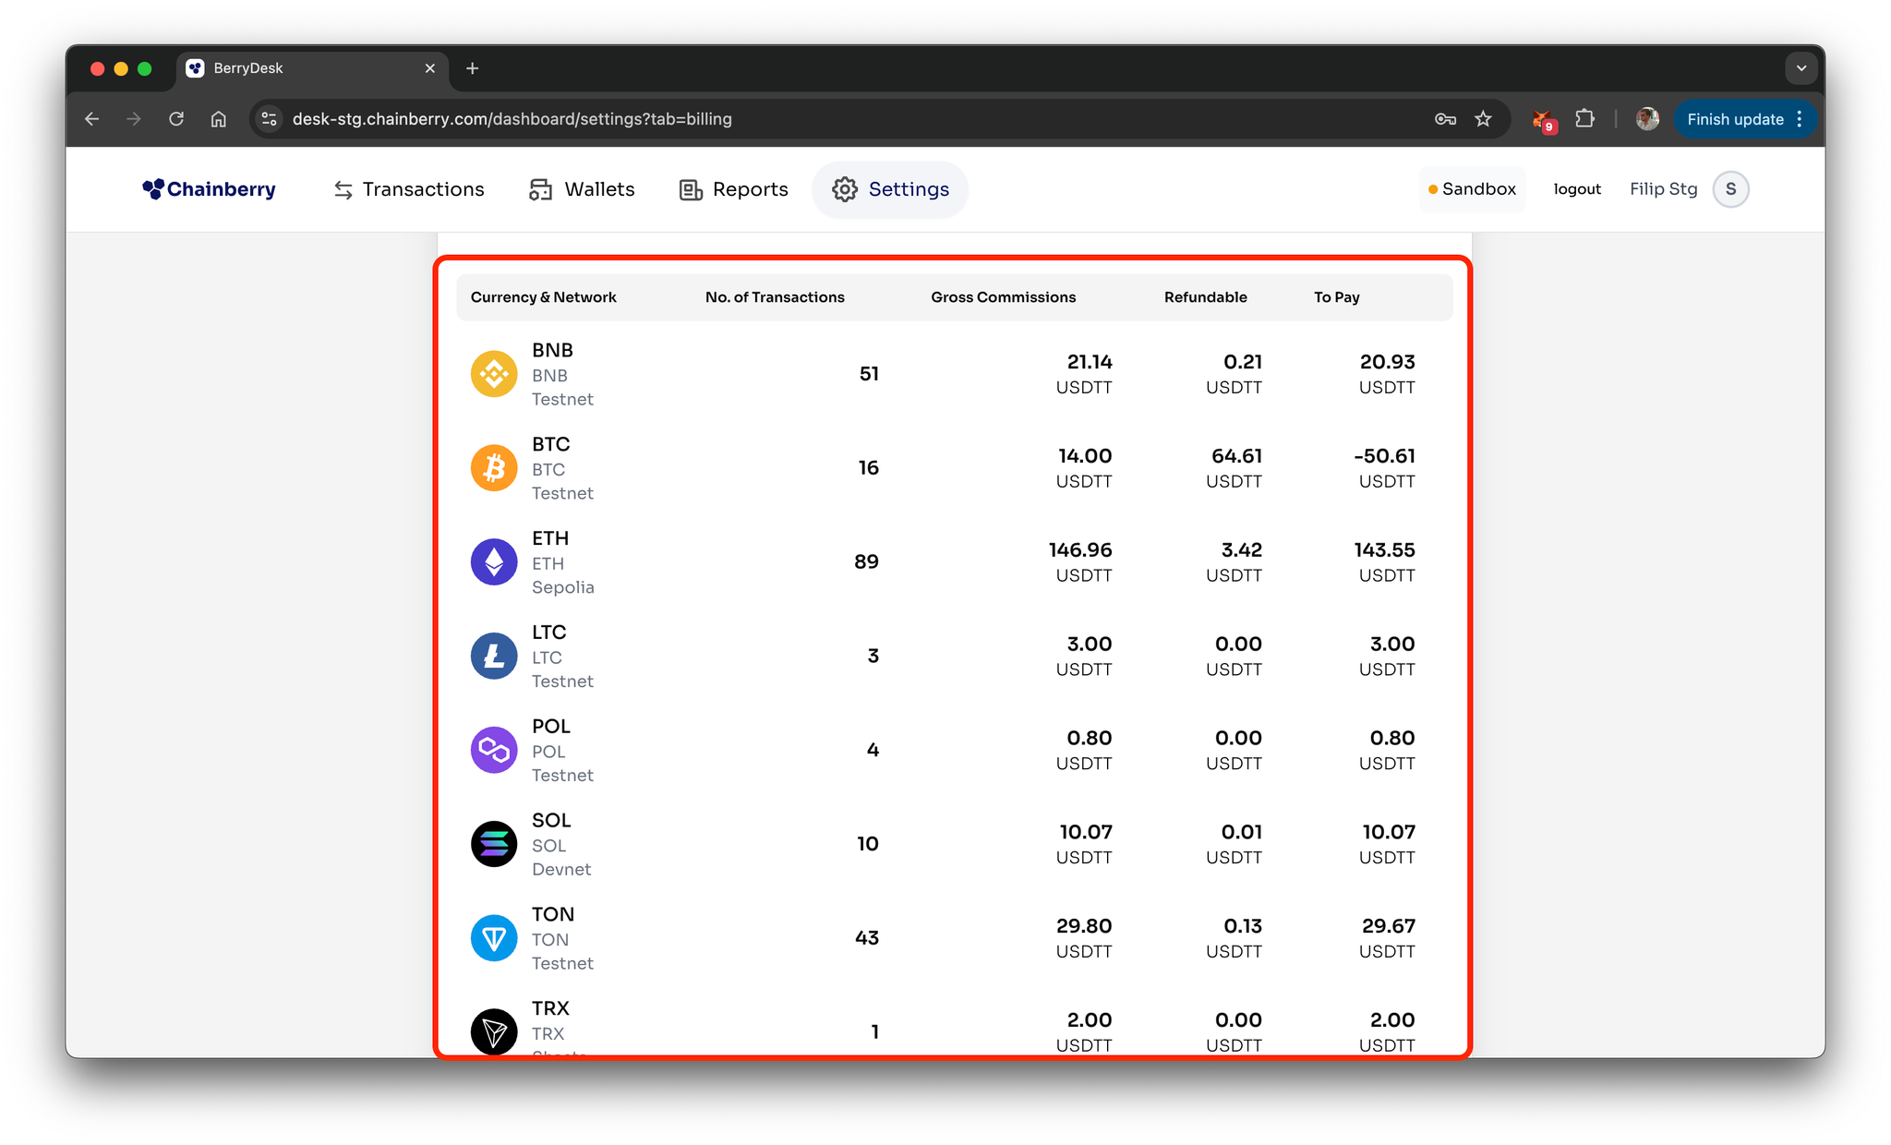Click the logout link
The height and width of the screenshot is (1145, 1891).
click(x=1577, y=189)
